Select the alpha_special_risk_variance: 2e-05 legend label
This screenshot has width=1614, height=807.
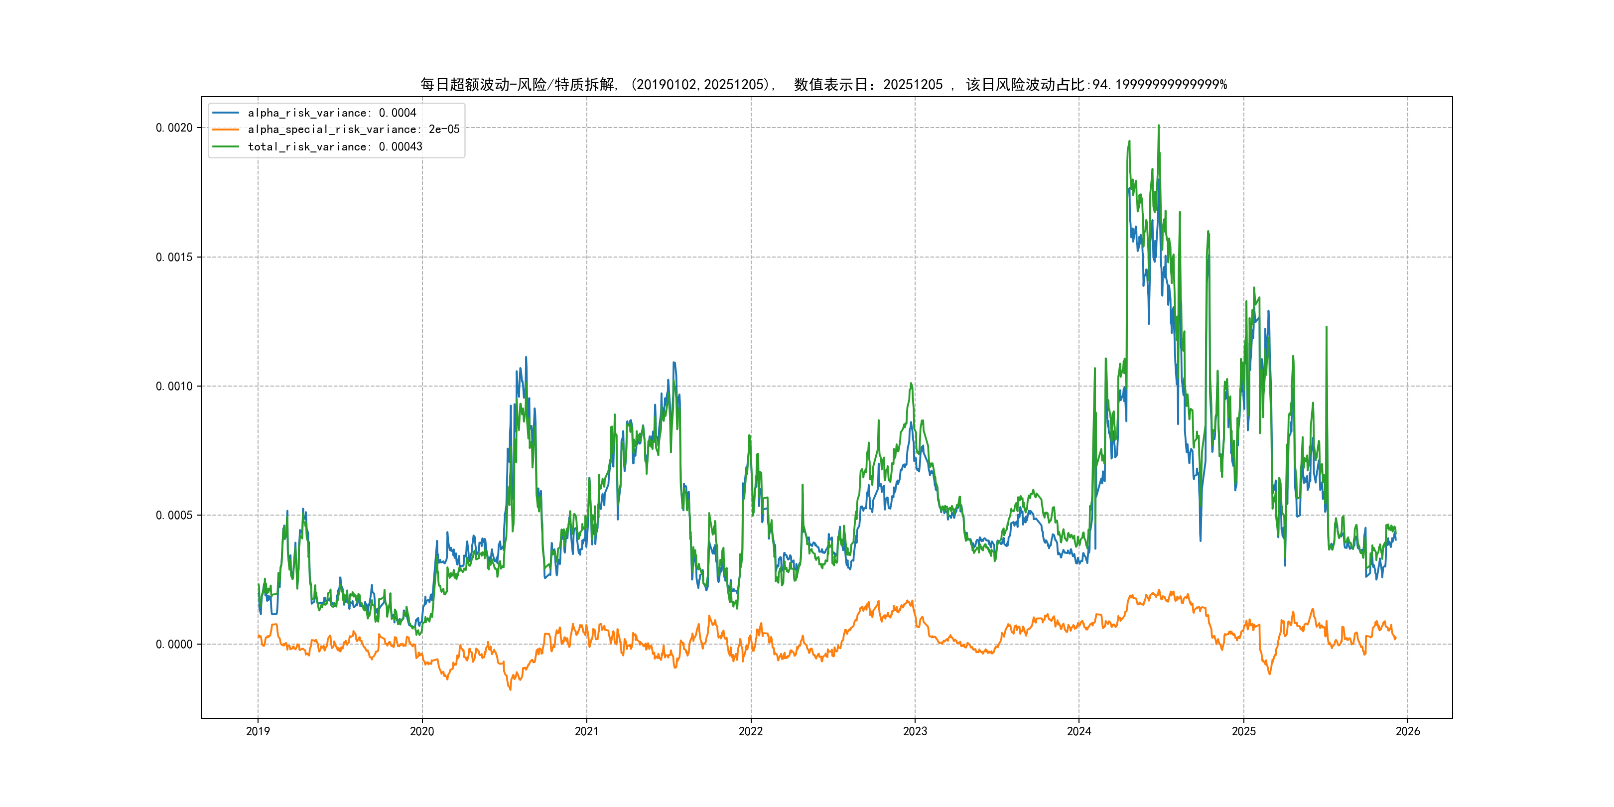pyautogui.click(x=353, y=130)
